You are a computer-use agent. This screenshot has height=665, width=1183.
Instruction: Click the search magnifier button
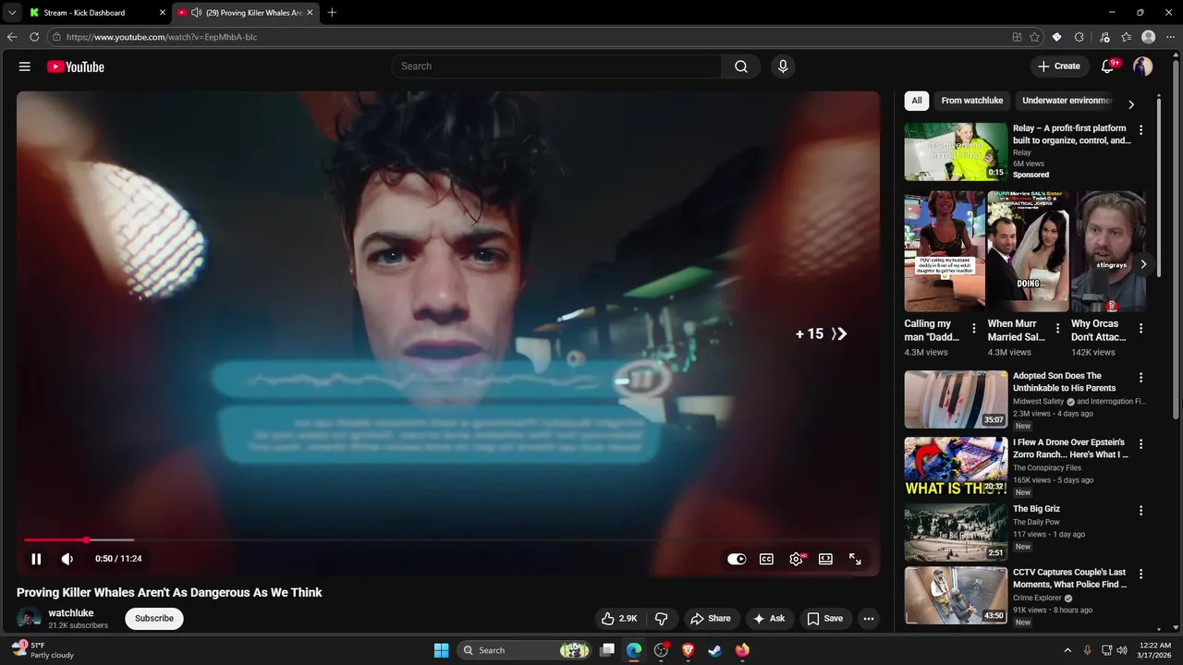(x=741, y=66)
